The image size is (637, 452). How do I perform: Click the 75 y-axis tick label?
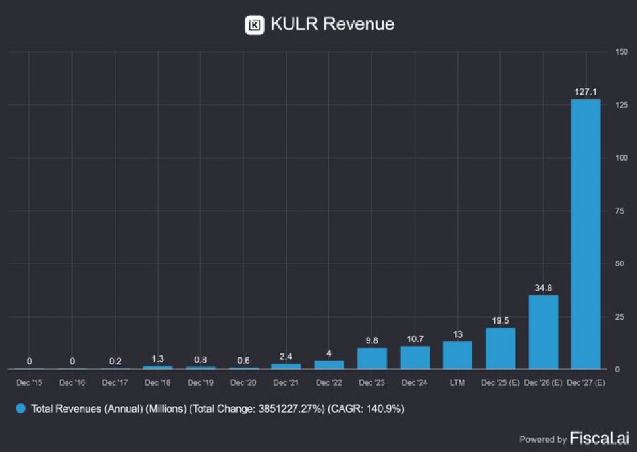click(619, 211)
